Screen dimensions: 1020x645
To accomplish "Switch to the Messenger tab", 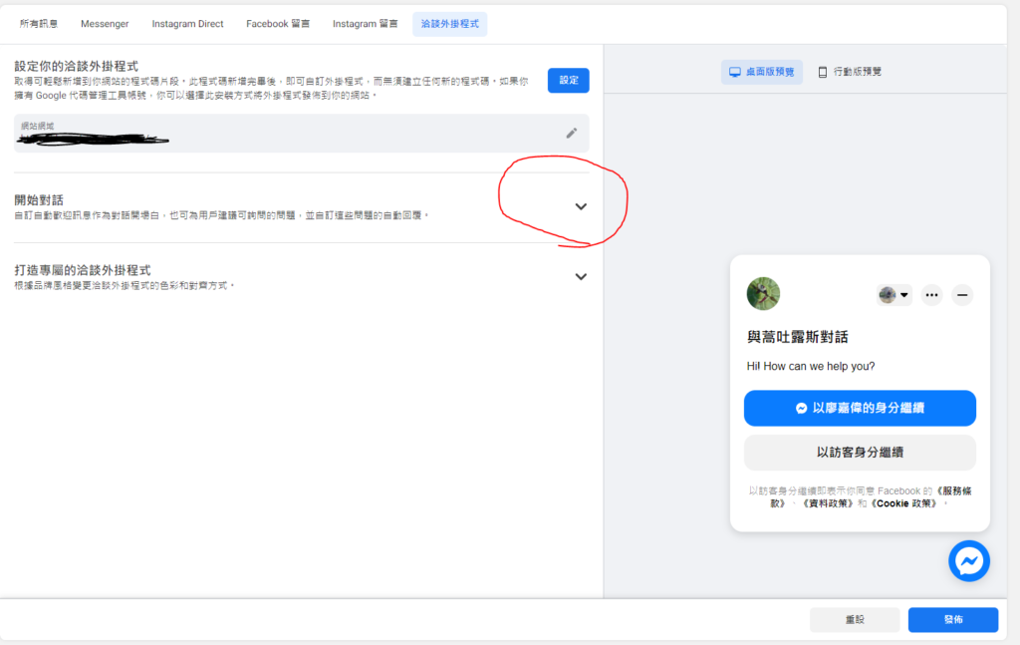I will [x=105, y=24].
